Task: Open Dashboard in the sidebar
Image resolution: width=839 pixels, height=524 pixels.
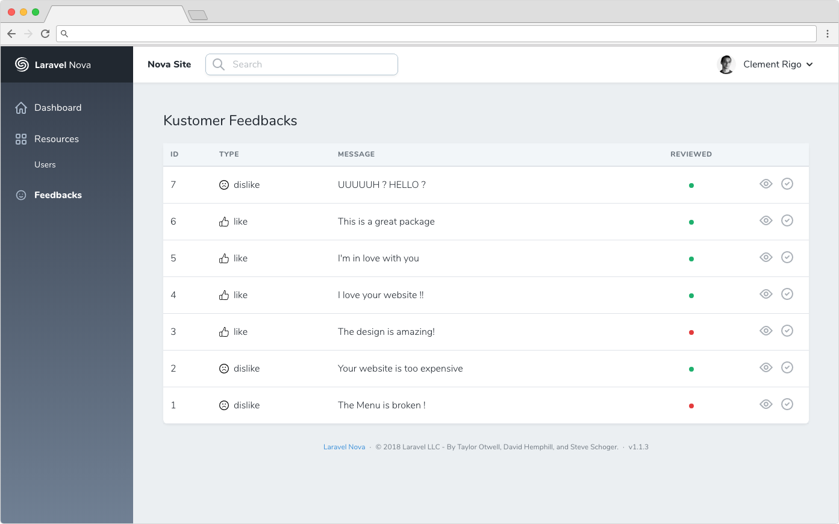Action: point(57,108)
